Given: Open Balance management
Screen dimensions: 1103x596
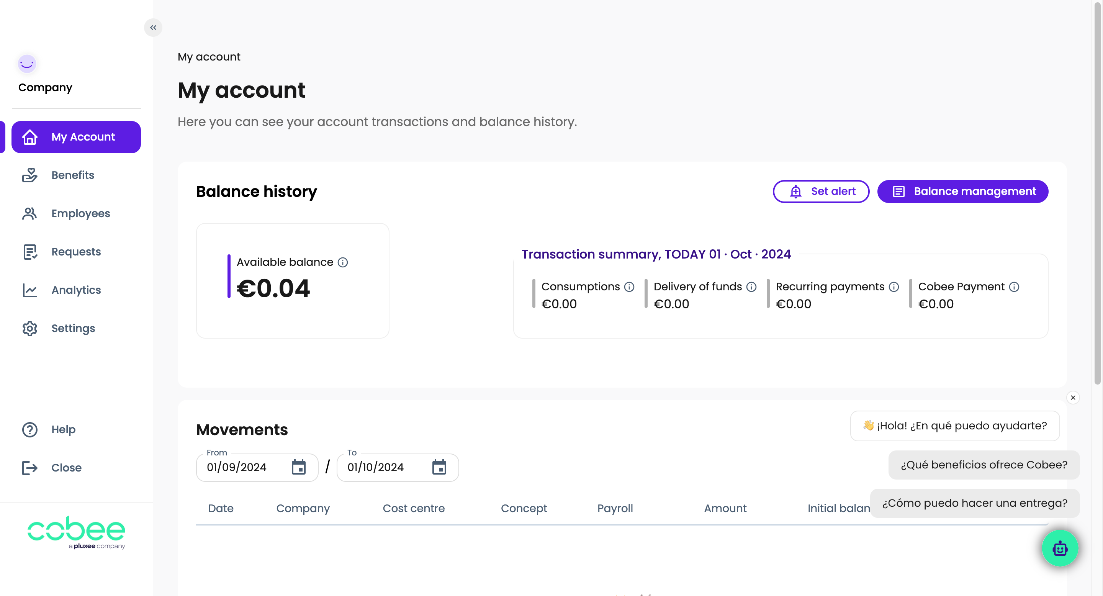Looking at the screenshot, I should (962, 192).
